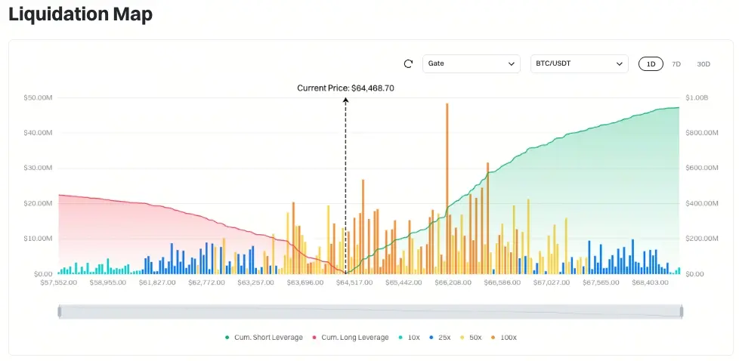Image resolution: width=739 pixels, height=361 pixels.
Task: Click the tallest orange 100x liquidation bar
Action: coord(447,189)
